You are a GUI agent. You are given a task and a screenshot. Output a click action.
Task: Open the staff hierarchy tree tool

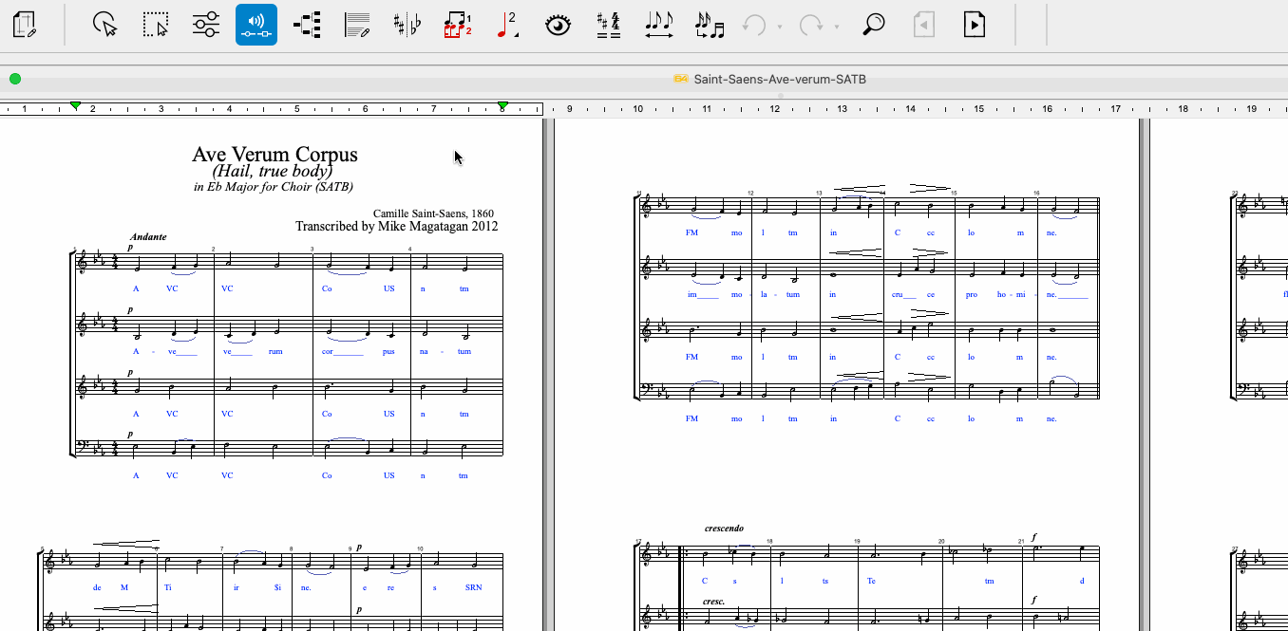pos(307,25)
